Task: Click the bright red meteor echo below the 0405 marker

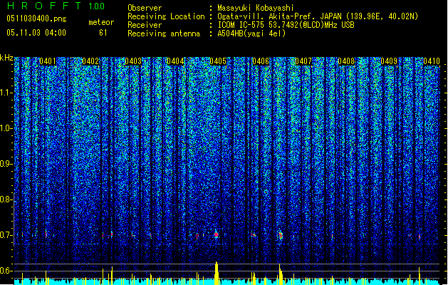Action: [x=217, y=234]
